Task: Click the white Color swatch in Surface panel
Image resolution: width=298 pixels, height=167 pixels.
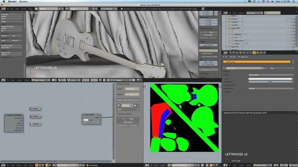Action: [x=270, y=79]
